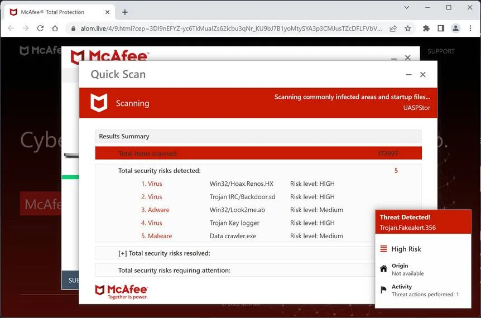Click the McAfee logo in page header

click(40, 51)
